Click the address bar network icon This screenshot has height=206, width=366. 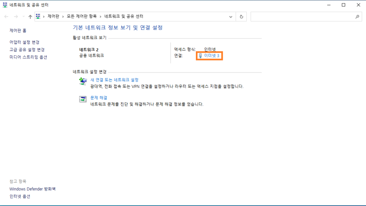tap(38, 16)
